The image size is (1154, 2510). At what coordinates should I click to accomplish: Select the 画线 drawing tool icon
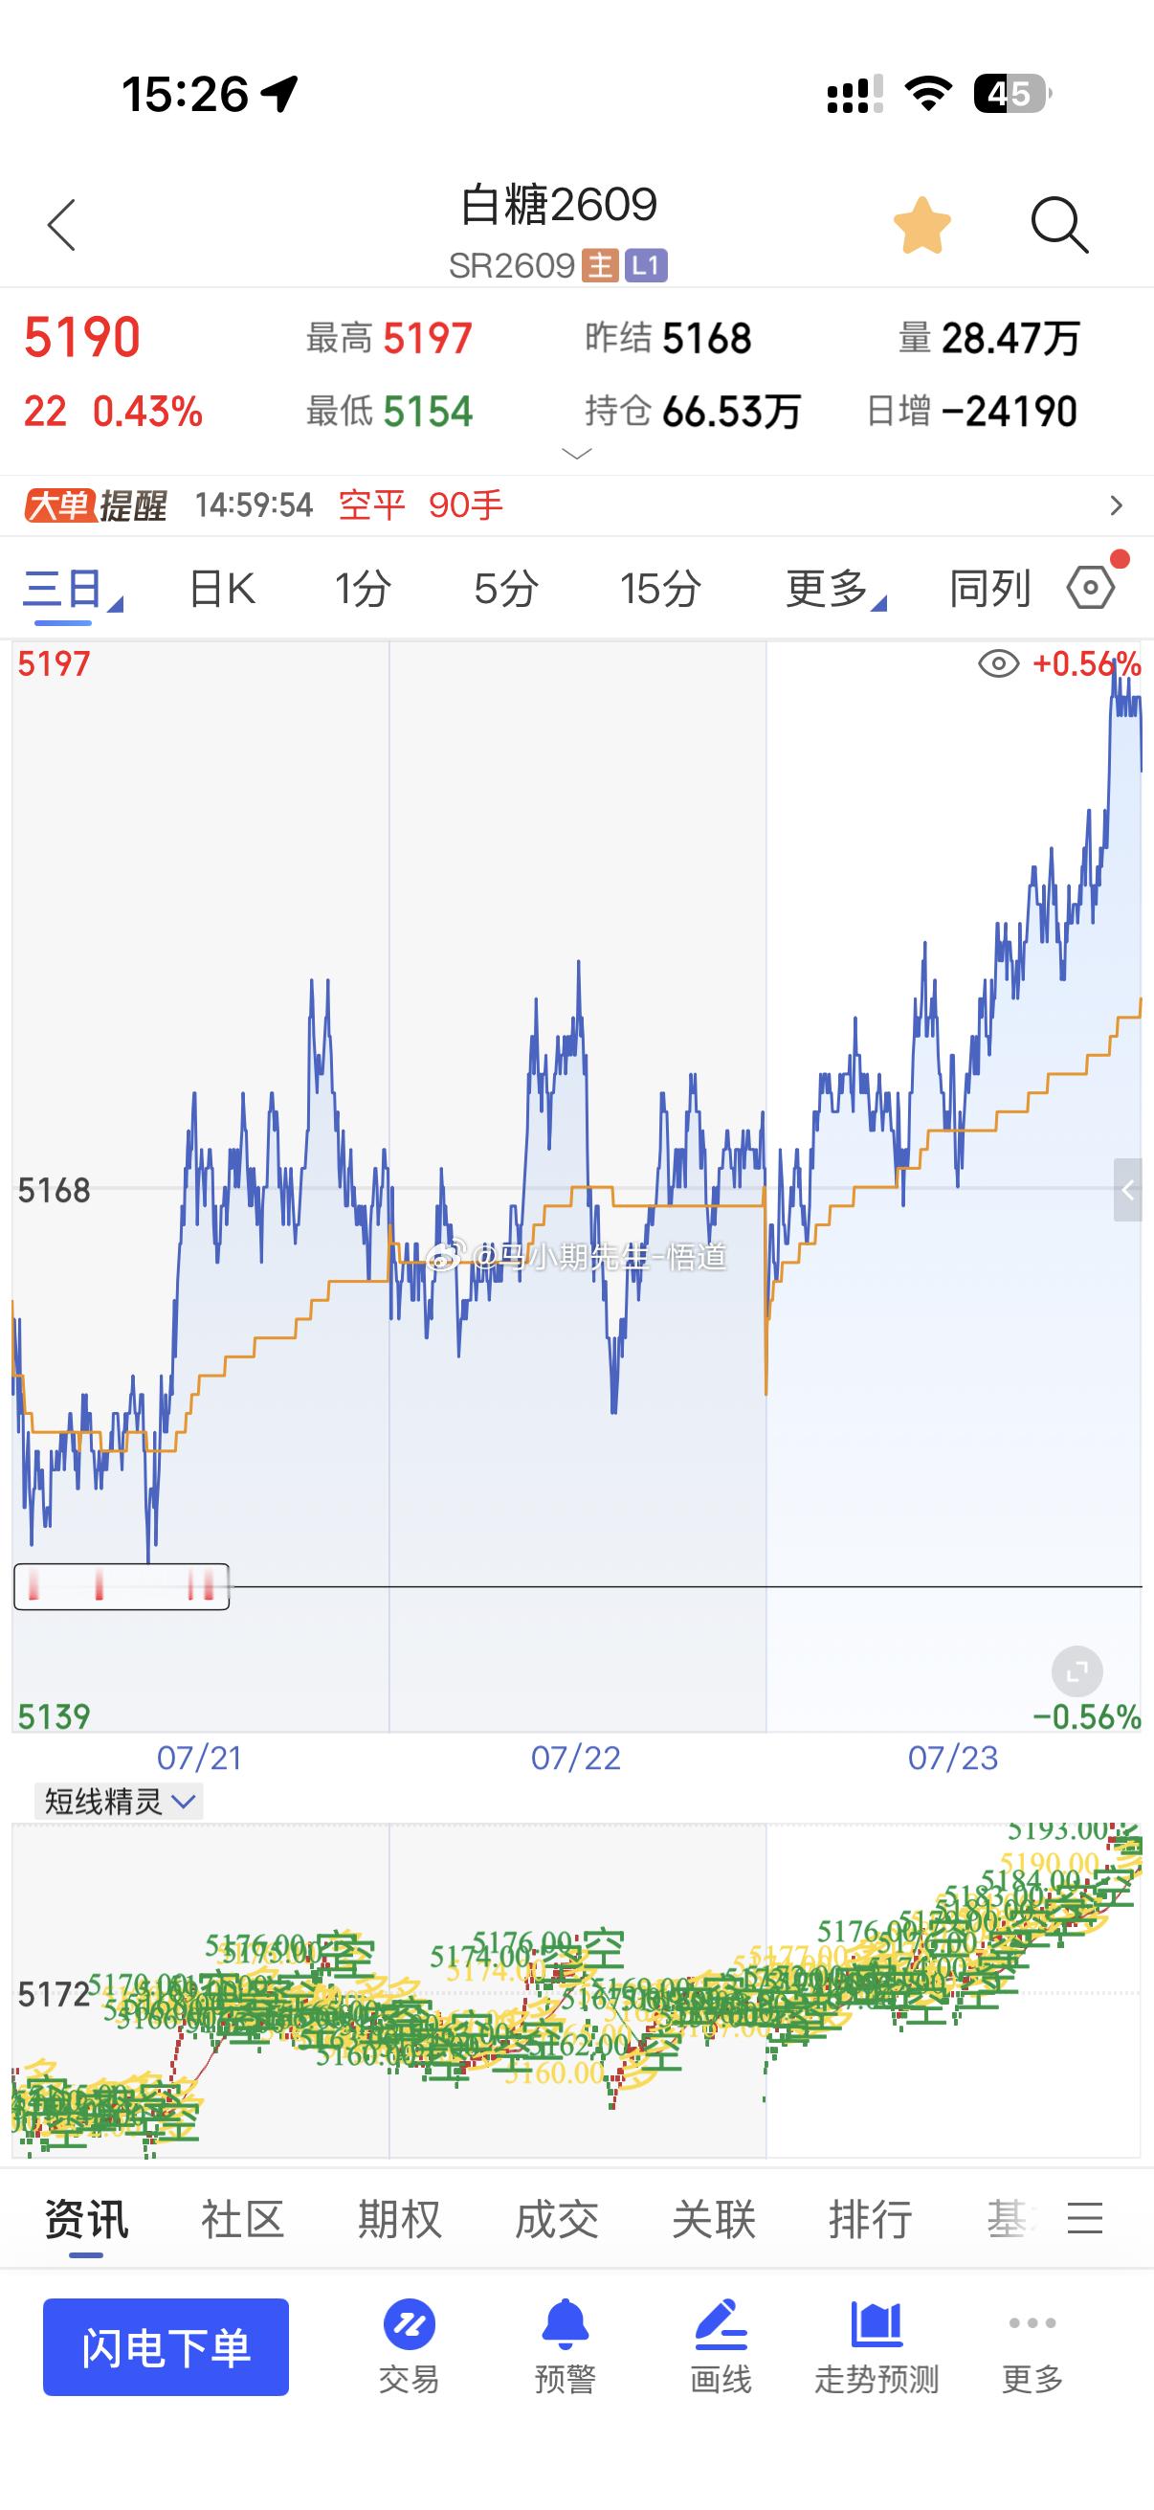pyautogui.click(x=721, y=2346)
